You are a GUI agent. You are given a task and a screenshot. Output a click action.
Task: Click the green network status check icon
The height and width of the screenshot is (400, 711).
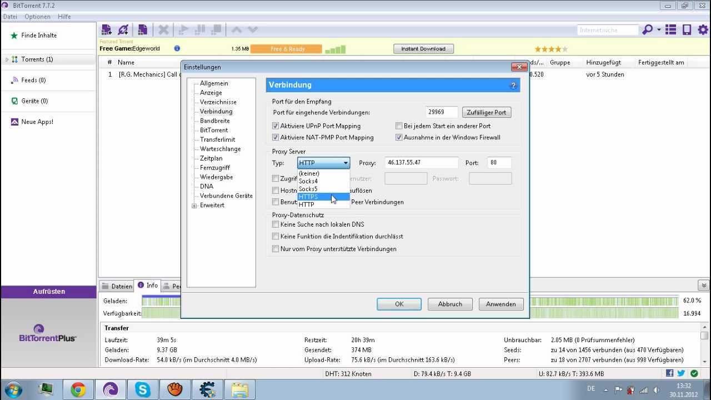(694, 373)
